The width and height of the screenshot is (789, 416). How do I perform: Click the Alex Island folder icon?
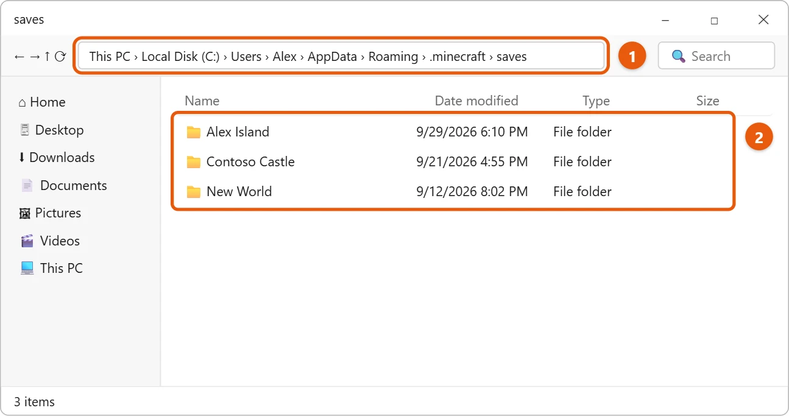194,132
